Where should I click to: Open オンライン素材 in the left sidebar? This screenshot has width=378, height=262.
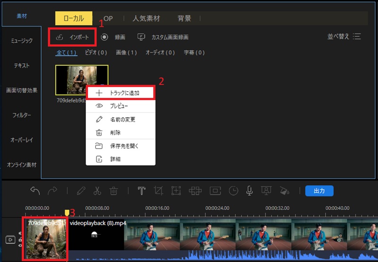[x=21, y=165]
